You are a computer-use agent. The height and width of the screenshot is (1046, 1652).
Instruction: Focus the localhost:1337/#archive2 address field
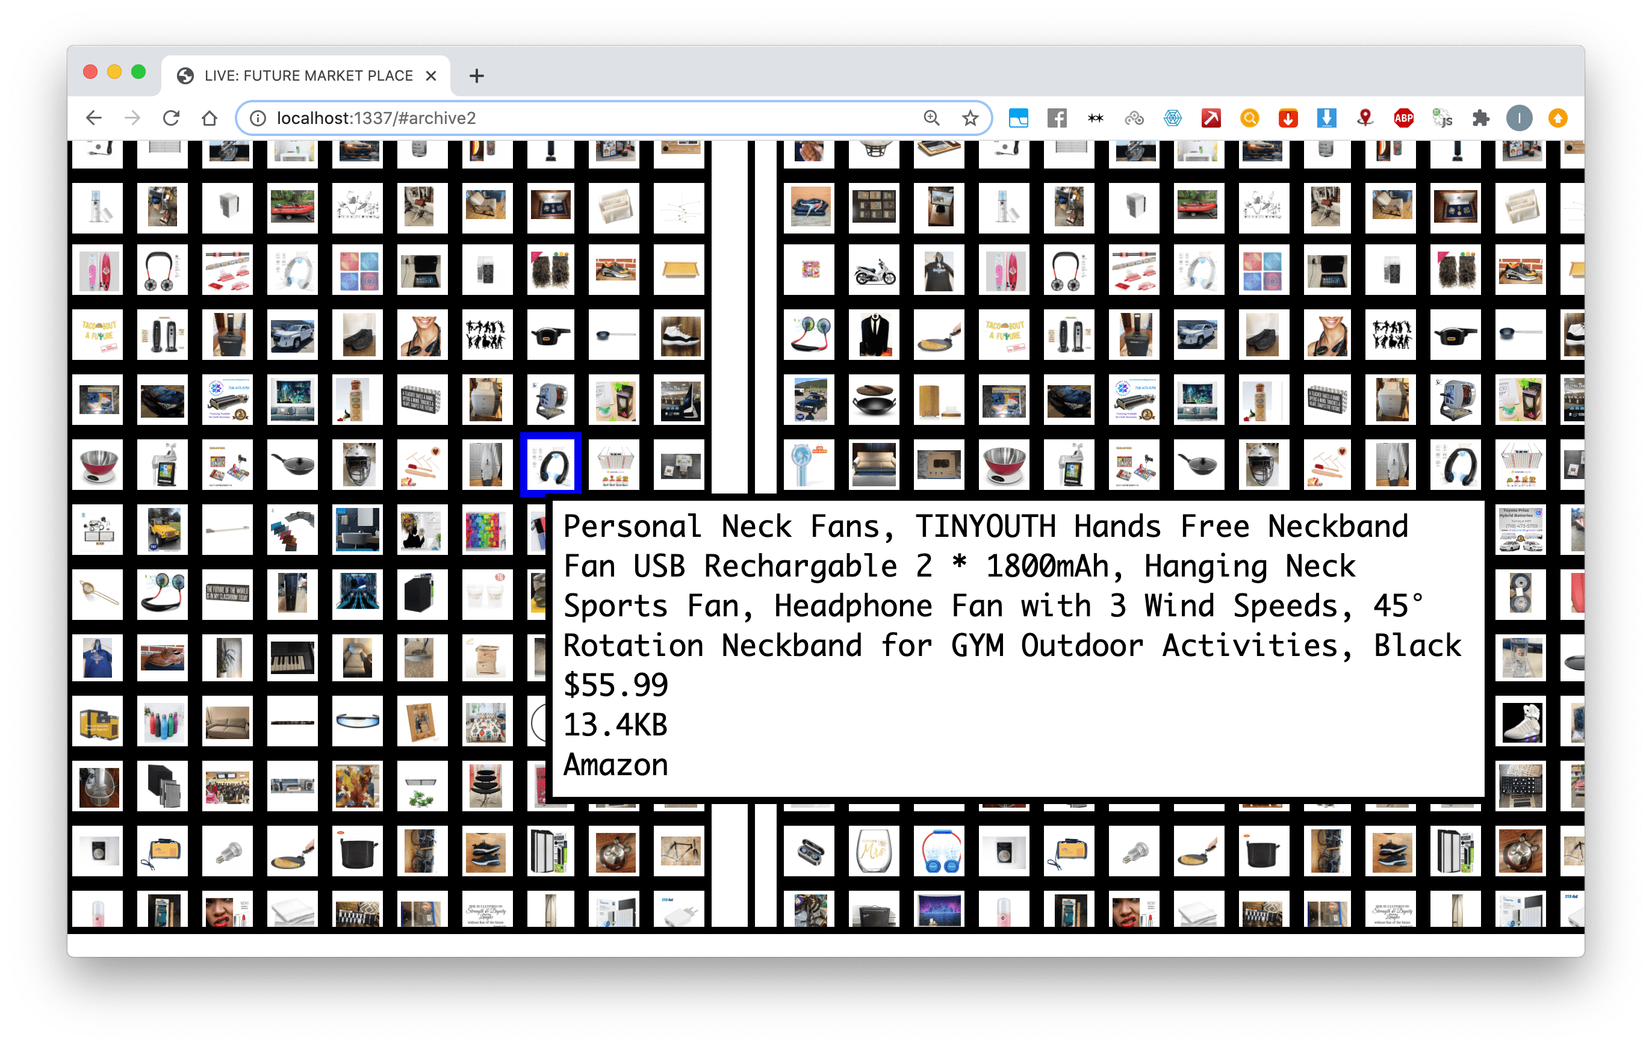[594, 118]
